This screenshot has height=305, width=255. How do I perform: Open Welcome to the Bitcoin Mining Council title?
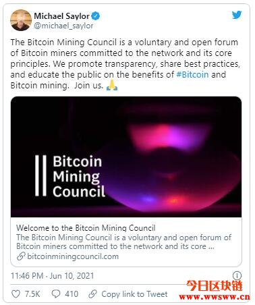[86, 228]
